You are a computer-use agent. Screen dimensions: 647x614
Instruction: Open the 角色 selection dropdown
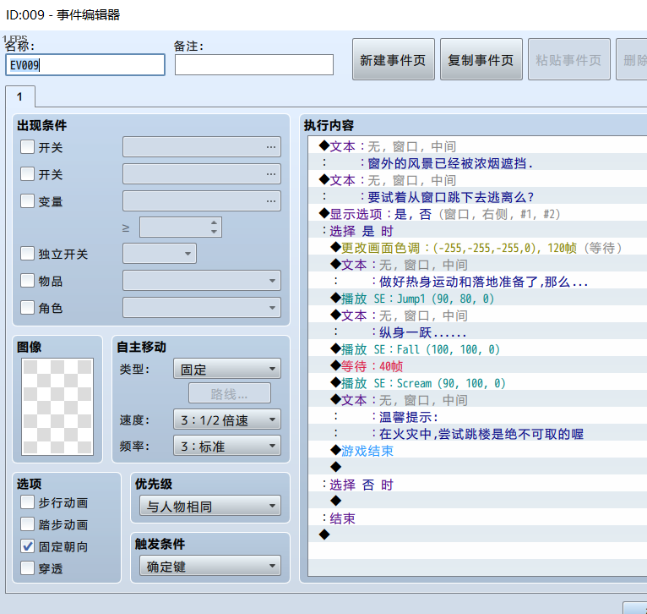pos(201,307)
